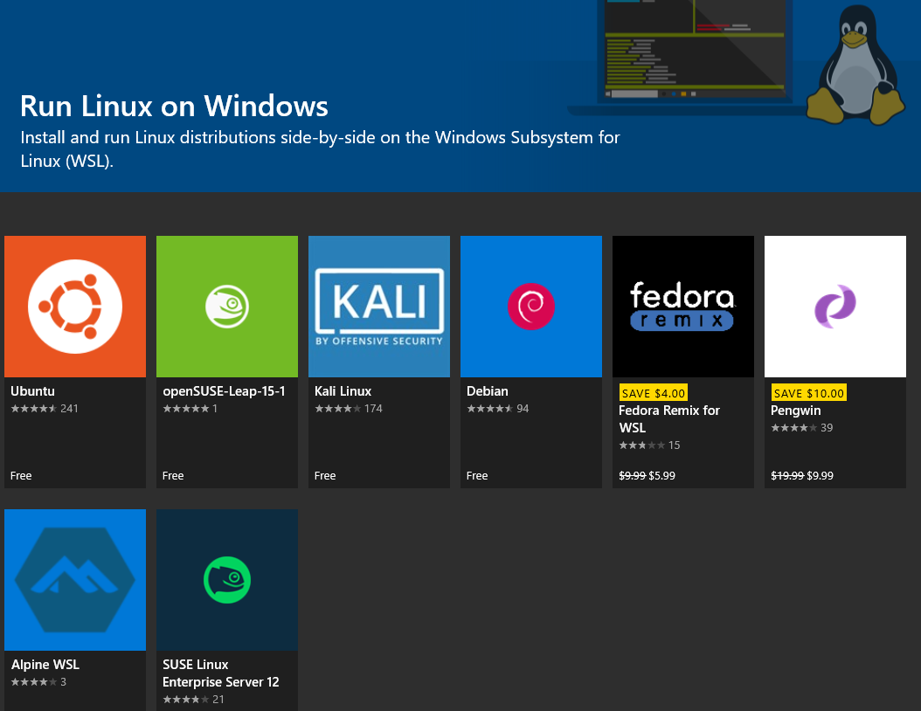The height and width of the screenshot is (711, 921).
Task: Open SUSE Linux Enterprise Server chameleon tile
Action: pos(227,579)
